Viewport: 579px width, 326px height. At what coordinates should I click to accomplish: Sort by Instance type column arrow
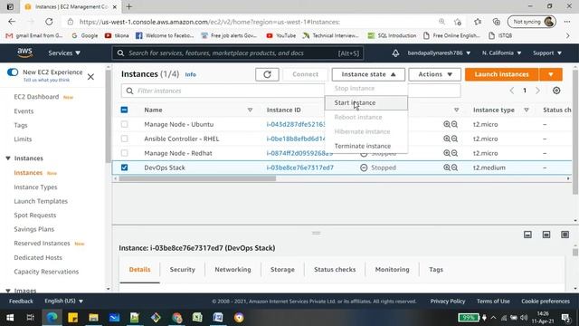(527, 110)
